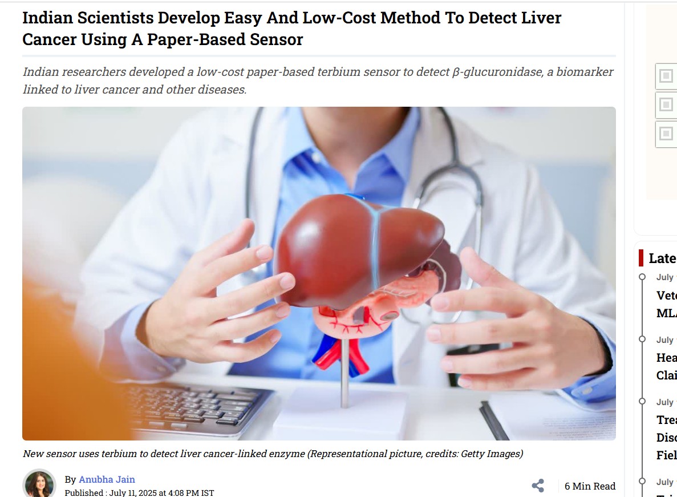
Task: Click the liver model article image
Action: point(319,273)
